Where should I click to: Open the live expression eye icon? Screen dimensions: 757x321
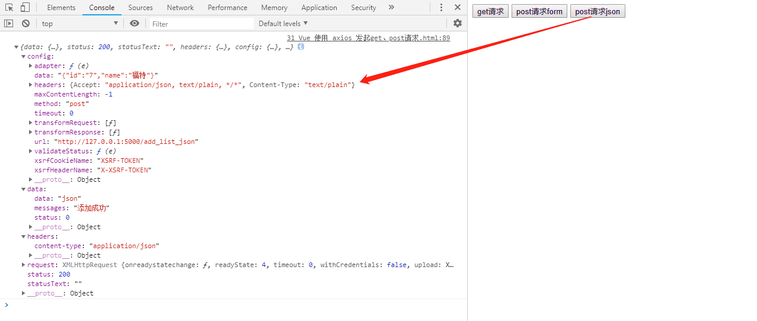coord(135,23)
